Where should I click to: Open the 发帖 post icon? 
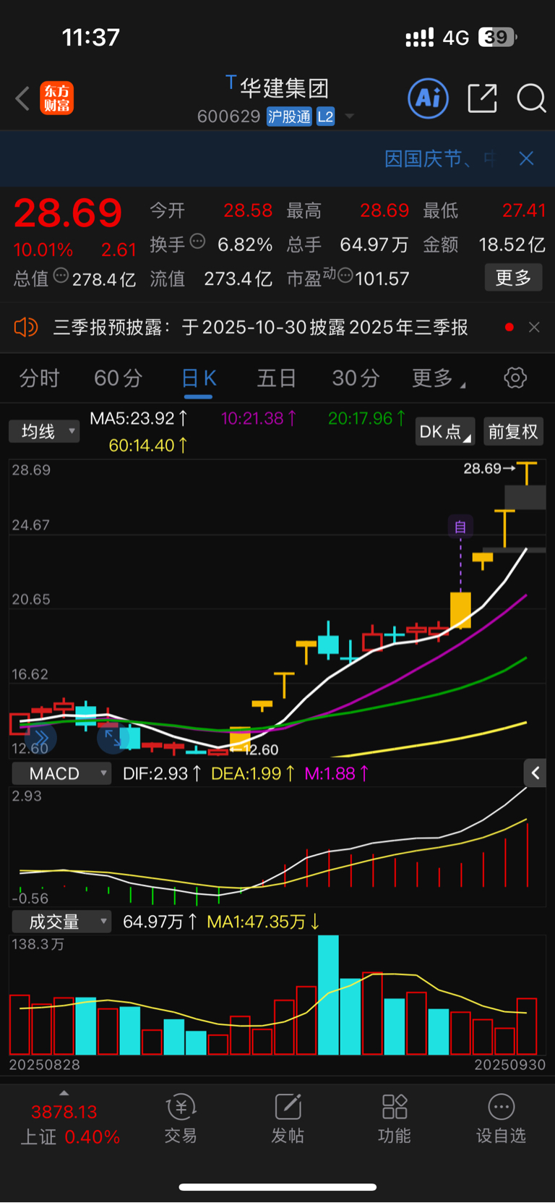[x=288, y=1118]
